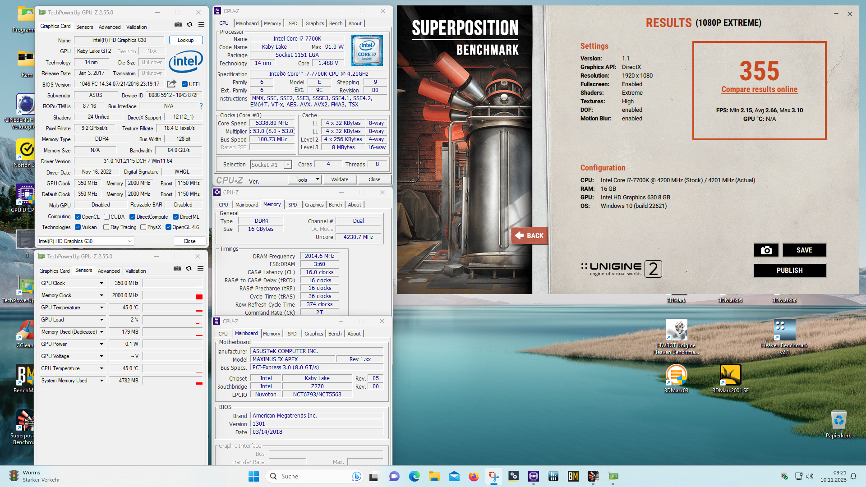The width and height of the screenshot is (866, 487).
Task: Open the CPU-Z Tools dropdown arrow
Action: coord(318,179)
